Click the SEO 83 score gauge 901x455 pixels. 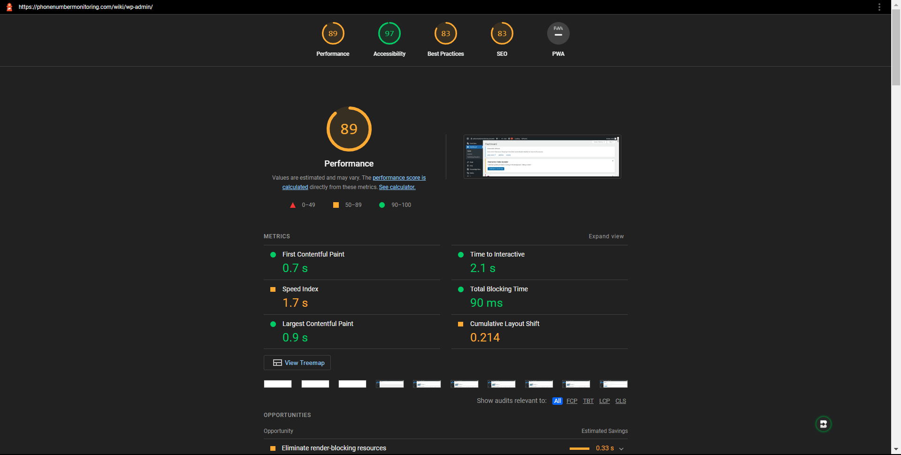click(x=502, y=34)
